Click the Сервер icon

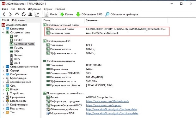tap(8, 71)
